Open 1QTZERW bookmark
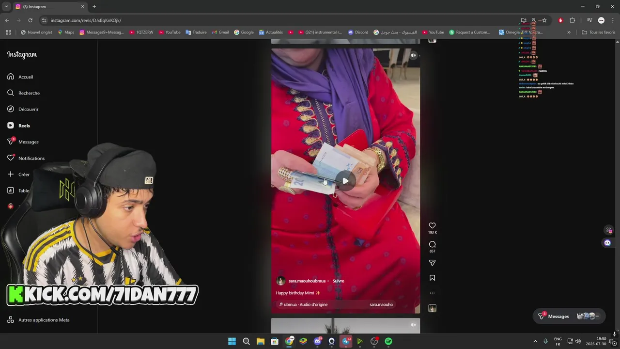This screenshot has height=349, width=620. coord(141,32)
